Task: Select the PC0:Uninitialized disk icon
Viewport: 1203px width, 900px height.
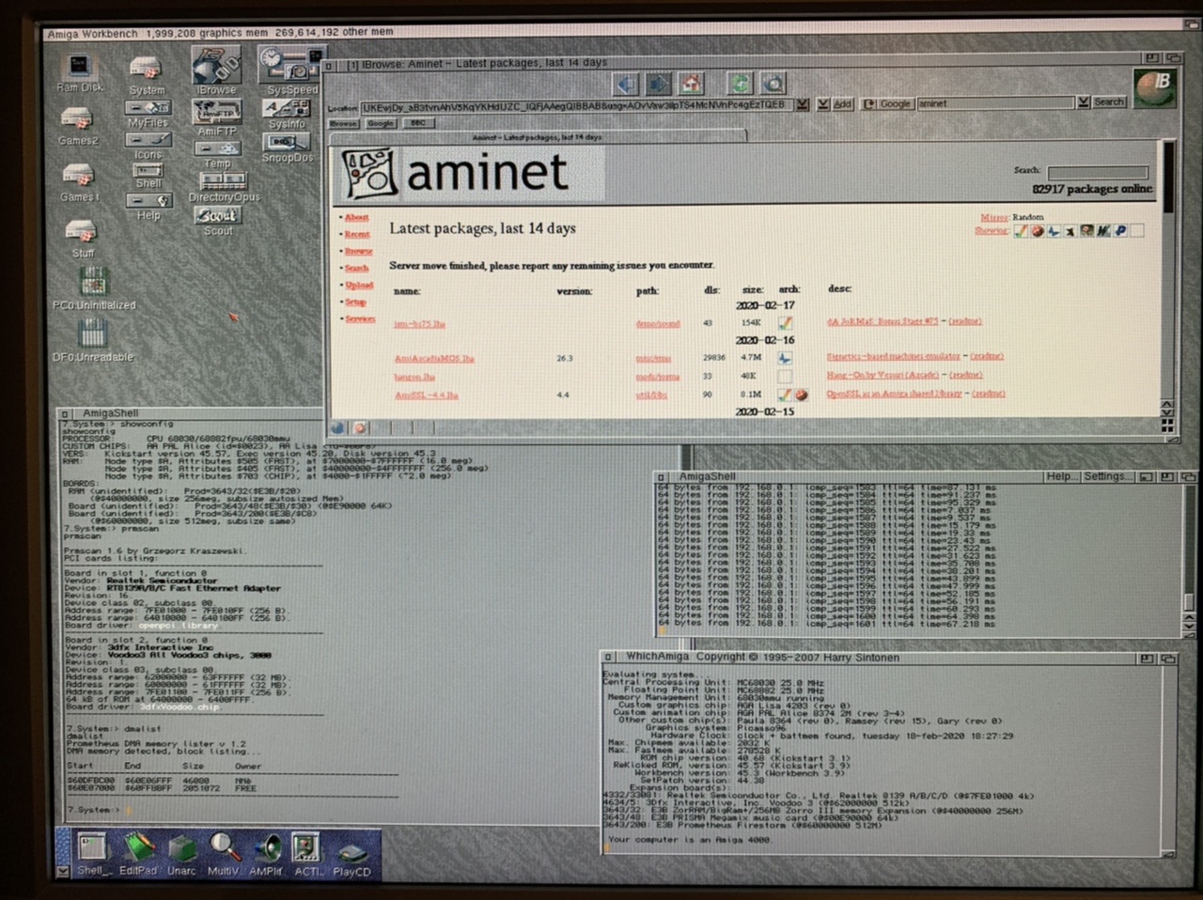Action: coord(93,288)
